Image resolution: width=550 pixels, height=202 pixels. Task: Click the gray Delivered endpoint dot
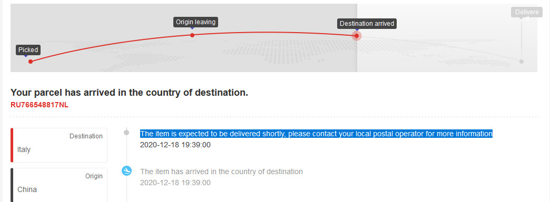[x=522, y=61]
